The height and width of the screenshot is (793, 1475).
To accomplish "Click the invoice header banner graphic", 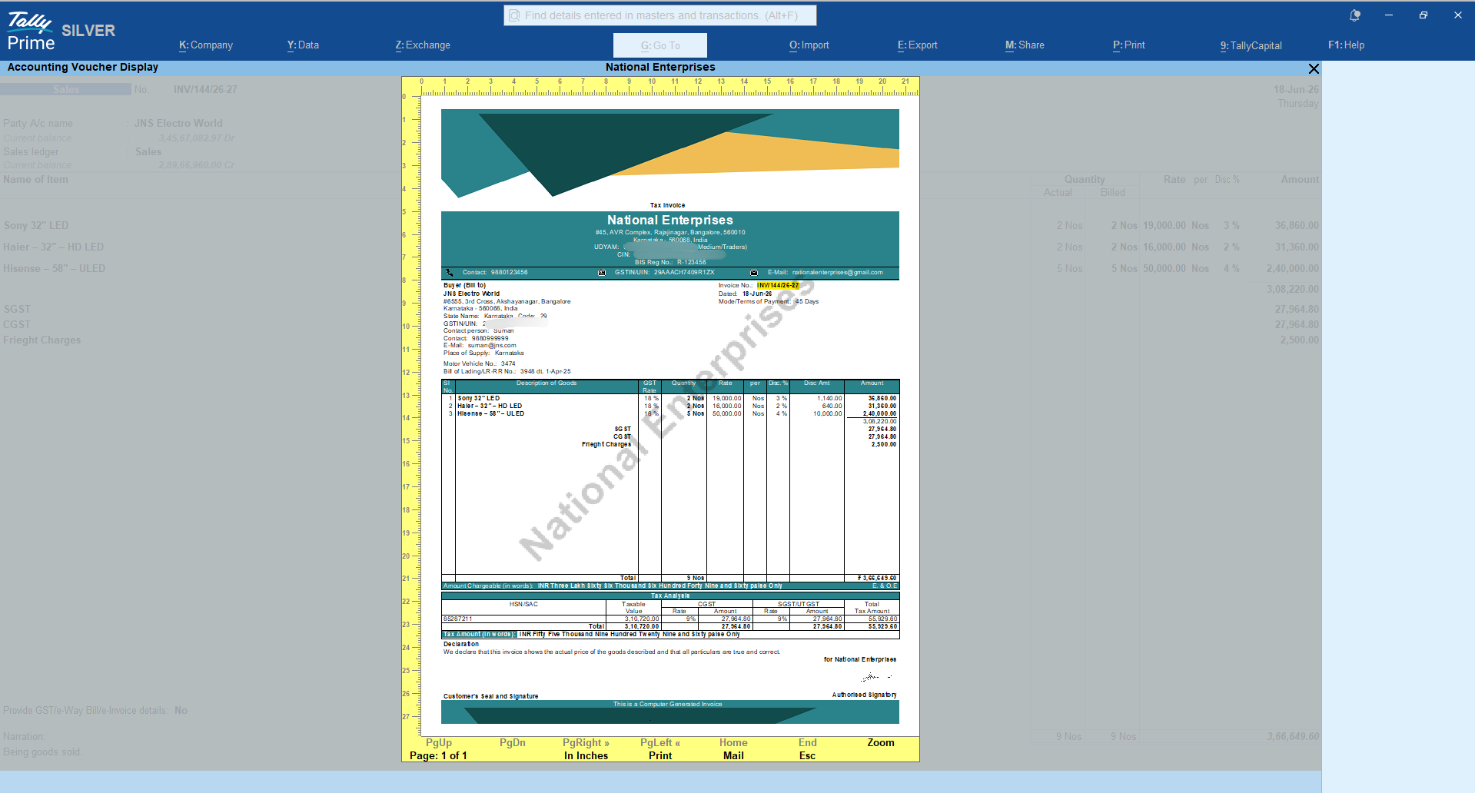I will coord(669,153).
